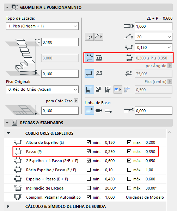177x211 pixels.
Task: Click Inclinação de Escada máx. value 30,00°
Action: coord(151,188)
